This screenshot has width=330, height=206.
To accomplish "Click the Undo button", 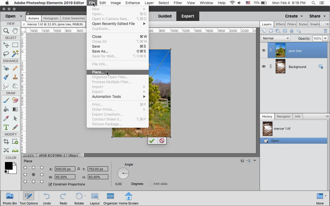I will click(x=47, y=199).
